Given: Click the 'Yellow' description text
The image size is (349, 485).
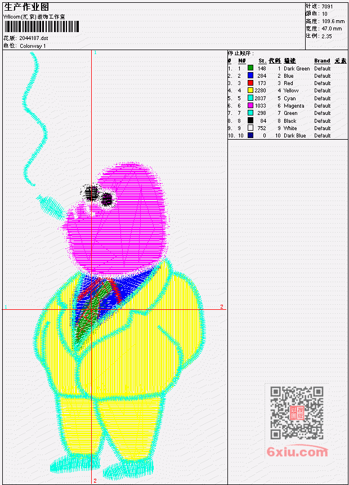Looking at the screenshot, I should pyautogui.click(x=291, y=91).
